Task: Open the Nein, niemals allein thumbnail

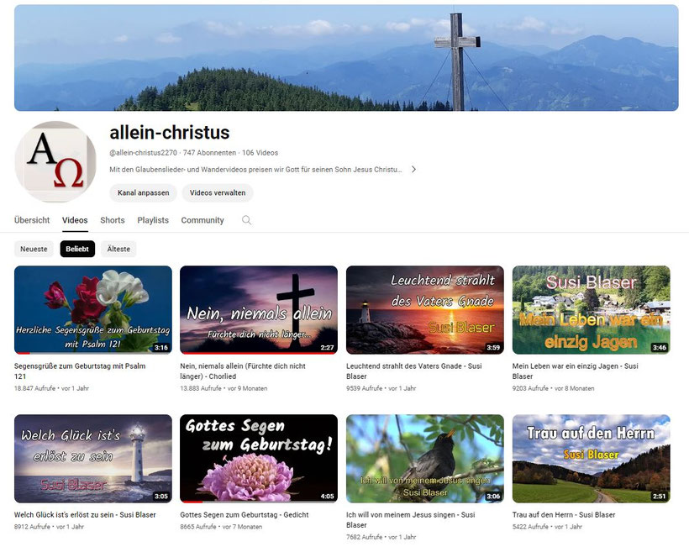Action: click(259, 310)
